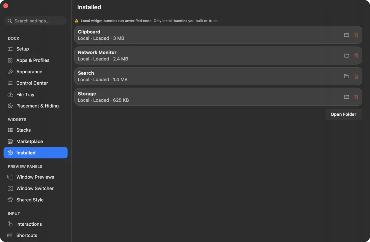
Task: Switch to the Marketplace page
Action: coord(35,142)
